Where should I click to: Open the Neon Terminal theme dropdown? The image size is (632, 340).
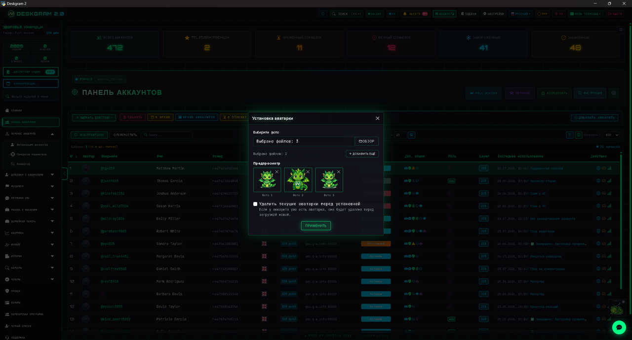[586, 14]
